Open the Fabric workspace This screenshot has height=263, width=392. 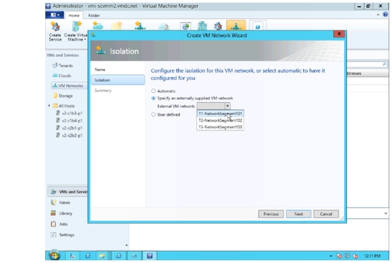pos(61,203)
